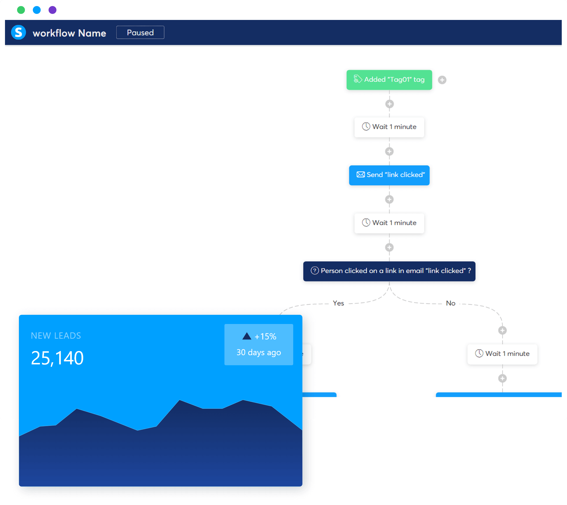Open the Person clicked on a link condition
This screenshot has height=505, width=567.
[389, 271]
